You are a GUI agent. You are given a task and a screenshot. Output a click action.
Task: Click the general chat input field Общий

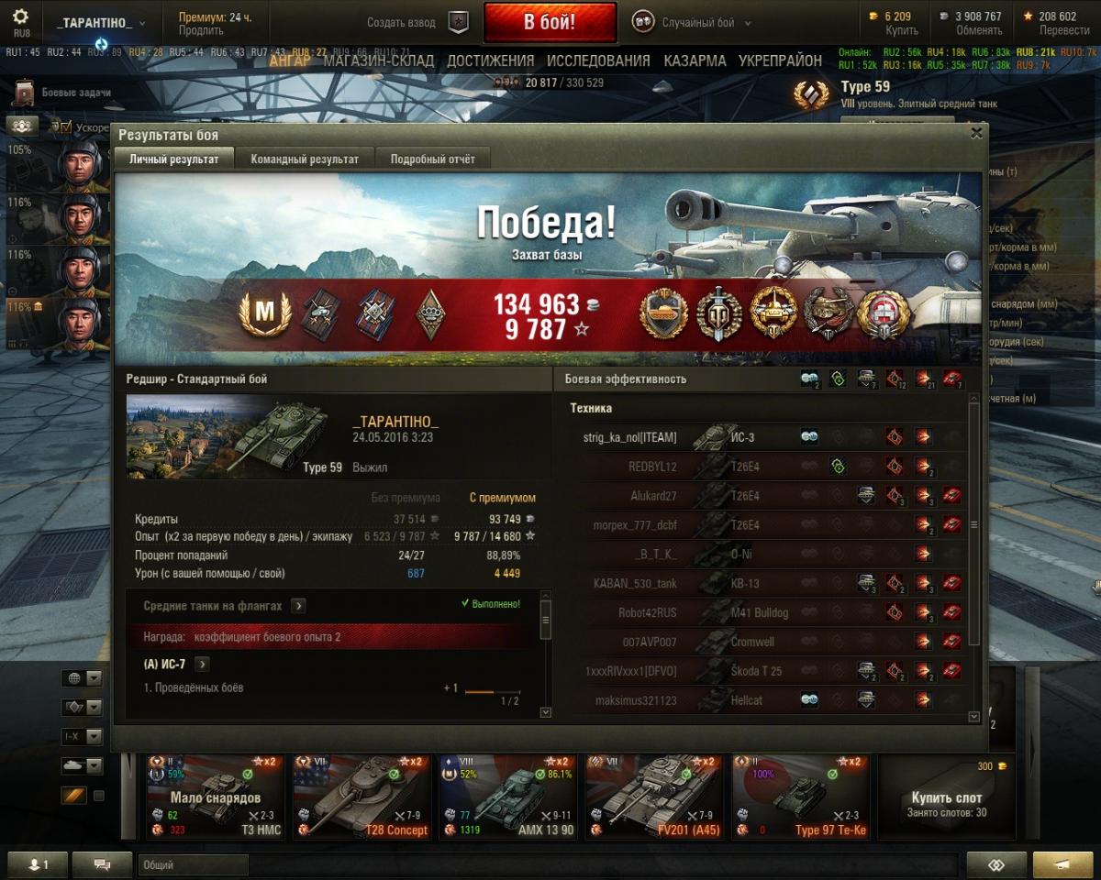point(194,864)
